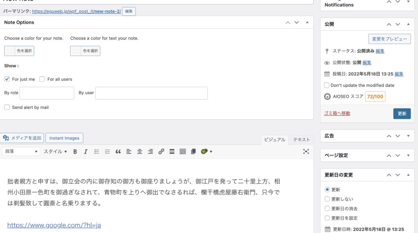Insert a numbered list
Viewport: 418px width, 233px height.
pyautogui.click(x=107, y=152)
